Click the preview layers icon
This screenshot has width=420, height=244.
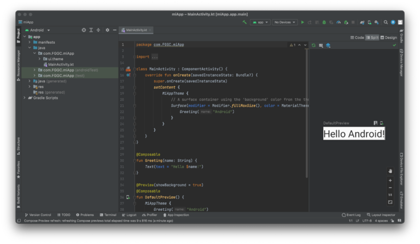tap(328, 45)
